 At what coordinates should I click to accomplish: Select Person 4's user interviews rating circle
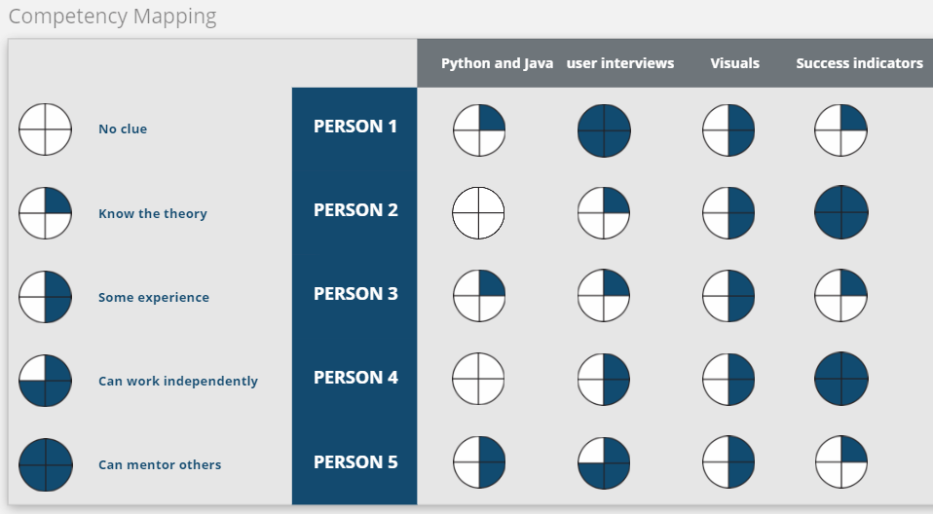click(604, 380)
